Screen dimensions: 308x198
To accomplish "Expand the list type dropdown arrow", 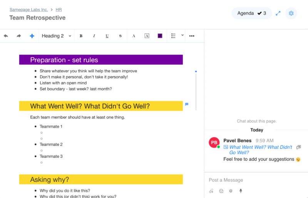I will (x=182, y=35).
